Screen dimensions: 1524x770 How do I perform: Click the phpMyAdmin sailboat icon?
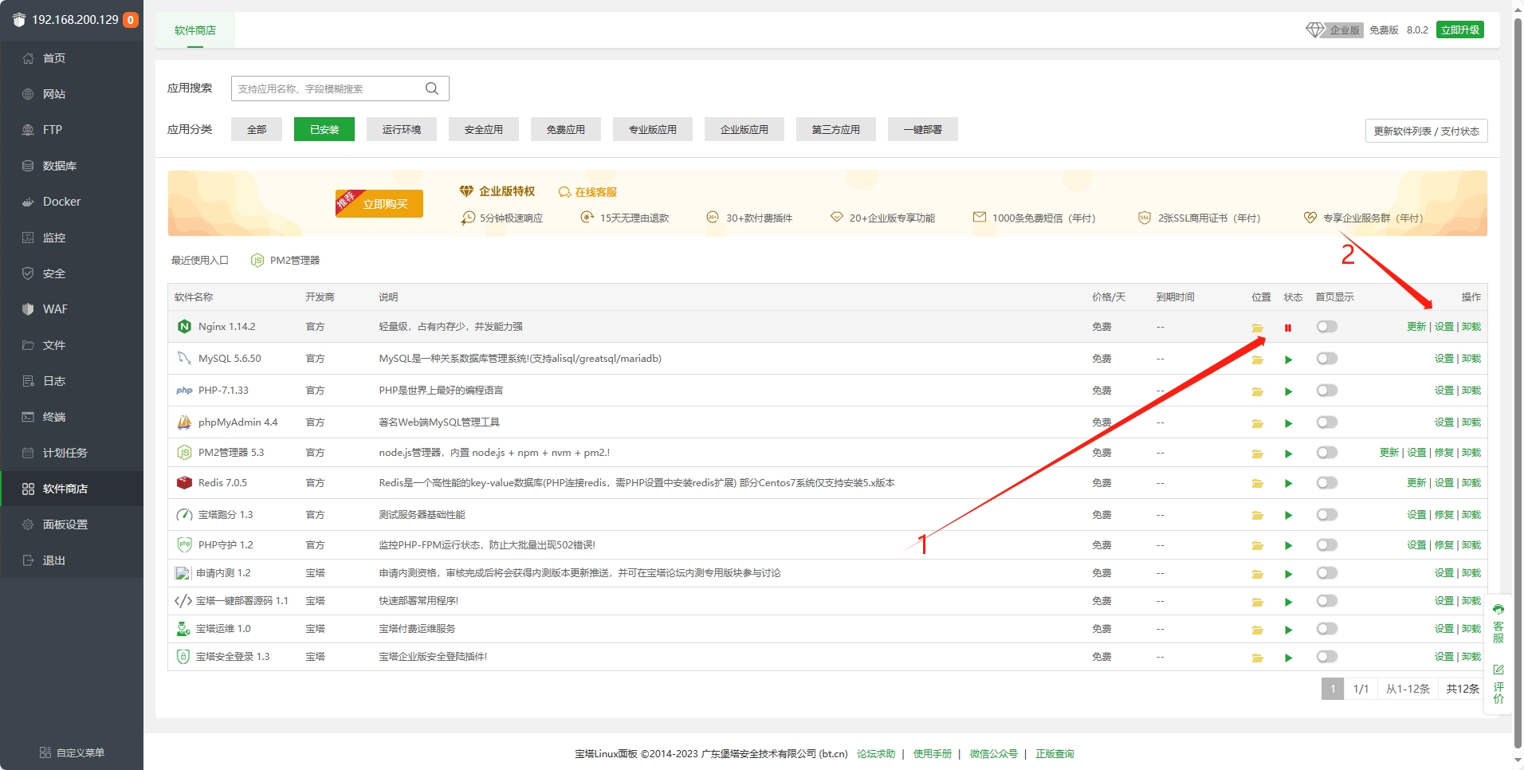(x=184, y=422)
